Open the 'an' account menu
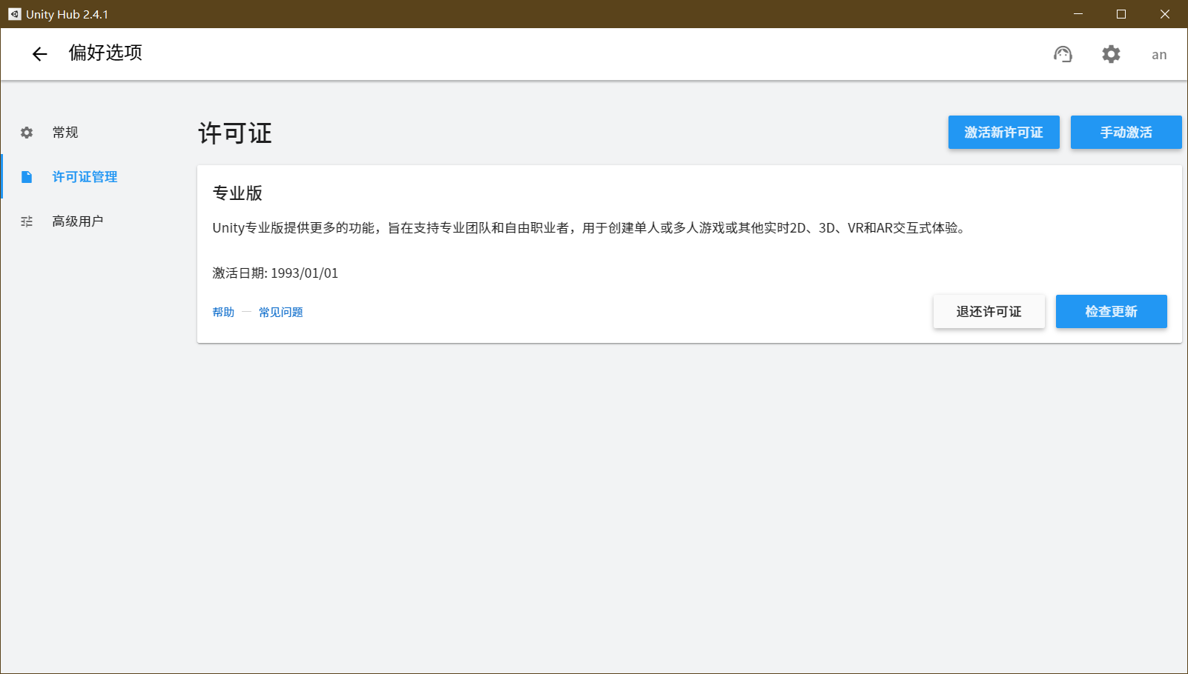 (x=1159, y=55)
